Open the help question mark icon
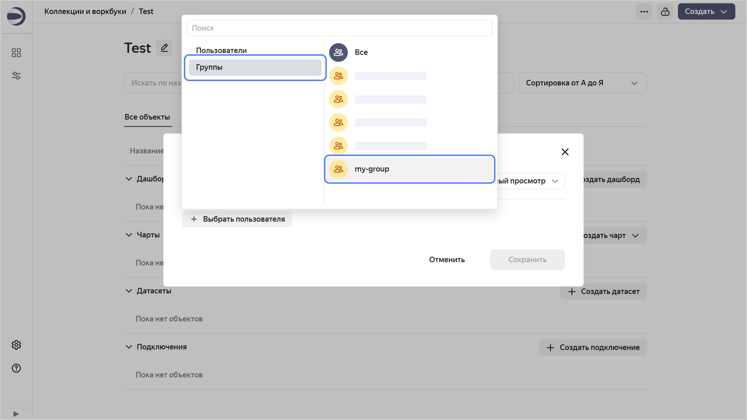 pos(16,368)
